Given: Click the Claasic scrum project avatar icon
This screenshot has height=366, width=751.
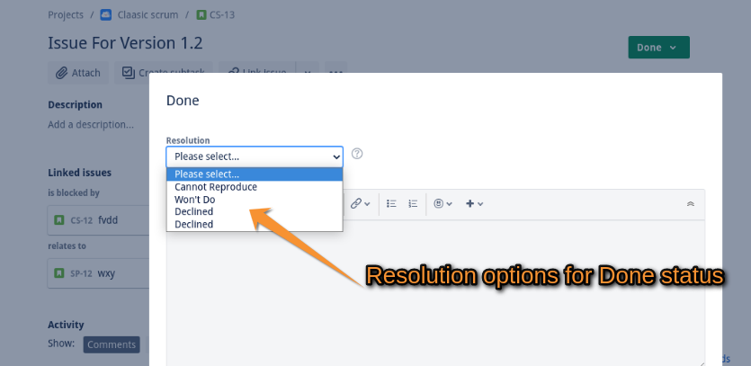Looking at the screenshot, I should [x=106, y=15].
